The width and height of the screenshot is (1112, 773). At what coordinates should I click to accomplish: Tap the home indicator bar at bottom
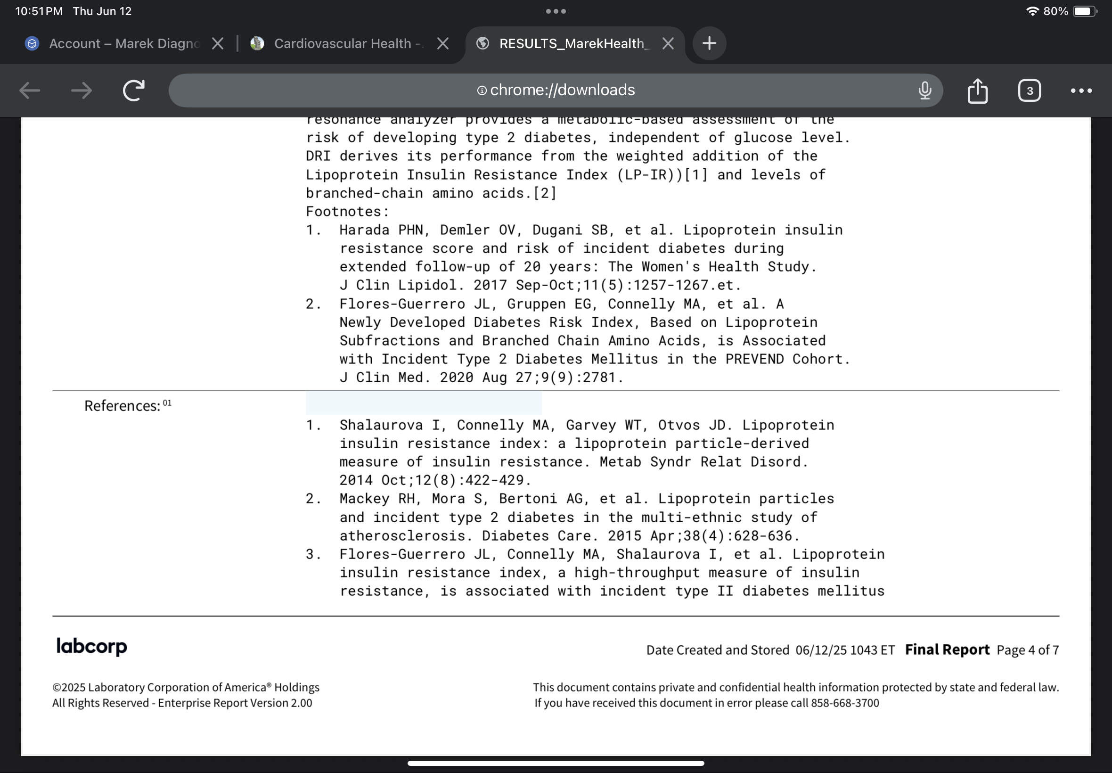[556, 763]
